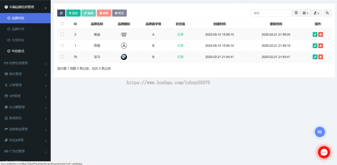Sort by 品牌名称 column header
This screenshot has width=337, height=165.
(97, 24)
